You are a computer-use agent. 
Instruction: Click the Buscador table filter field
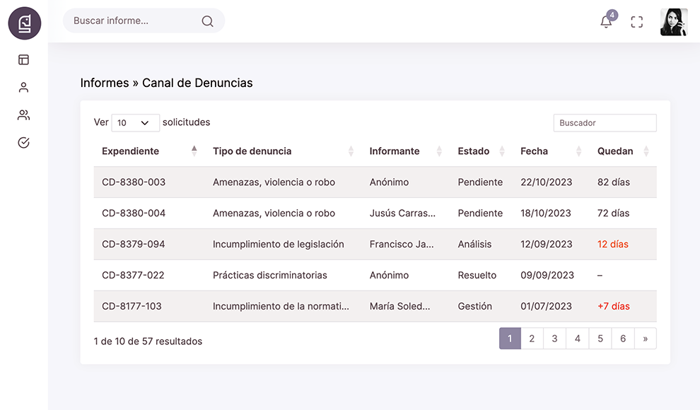coord(605,123)
